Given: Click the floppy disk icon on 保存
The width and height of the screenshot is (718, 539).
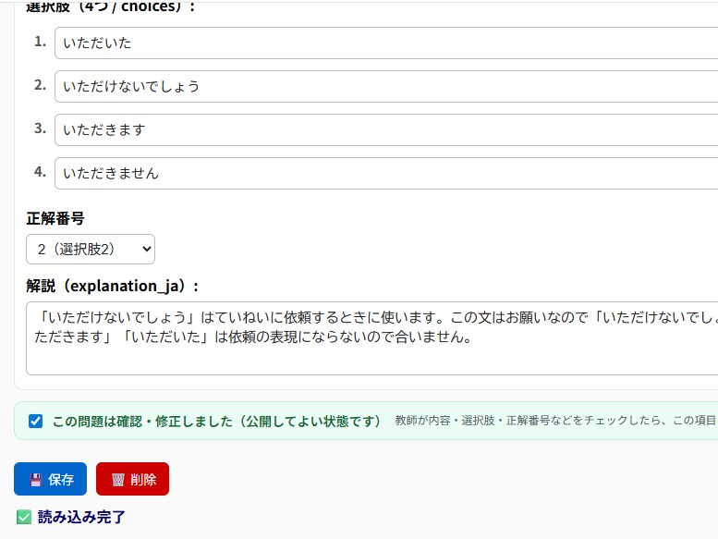Looking at the screenshot, I should point(35,480).
